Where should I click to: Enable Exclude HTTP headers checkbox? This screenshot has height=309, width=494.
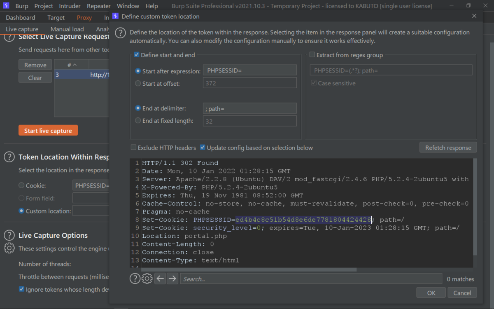(133, 147)
